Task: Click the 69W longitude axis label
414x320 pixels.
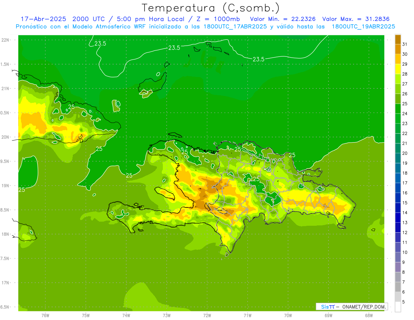Action: coord(328,316)
